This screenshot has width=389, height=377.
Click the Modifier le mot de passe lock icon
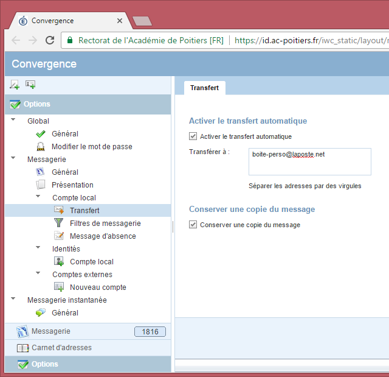pyautogui.click(x=41, y=146)
